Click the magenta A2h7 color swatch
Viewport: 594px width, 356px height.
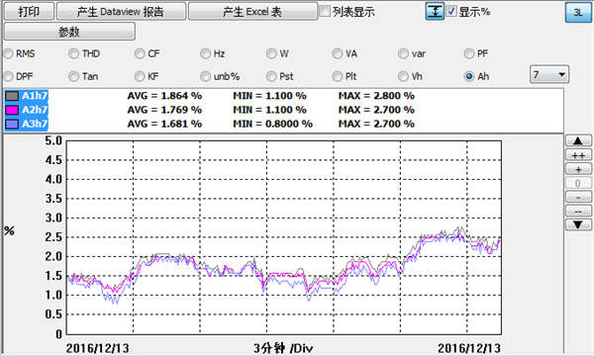tap(12, 110)
